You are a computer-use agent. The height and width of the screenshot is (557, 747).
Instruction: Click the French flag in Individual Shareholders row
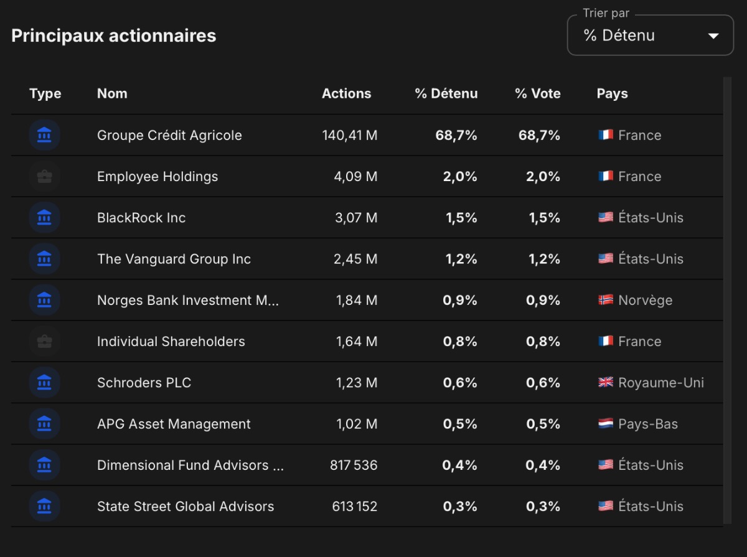coord(606,342)
